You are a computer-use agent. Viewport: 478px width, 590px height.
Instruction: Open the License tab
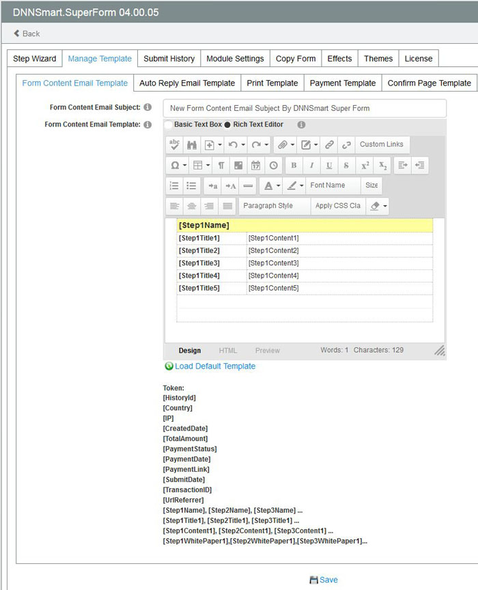click(x=419, y=59)
